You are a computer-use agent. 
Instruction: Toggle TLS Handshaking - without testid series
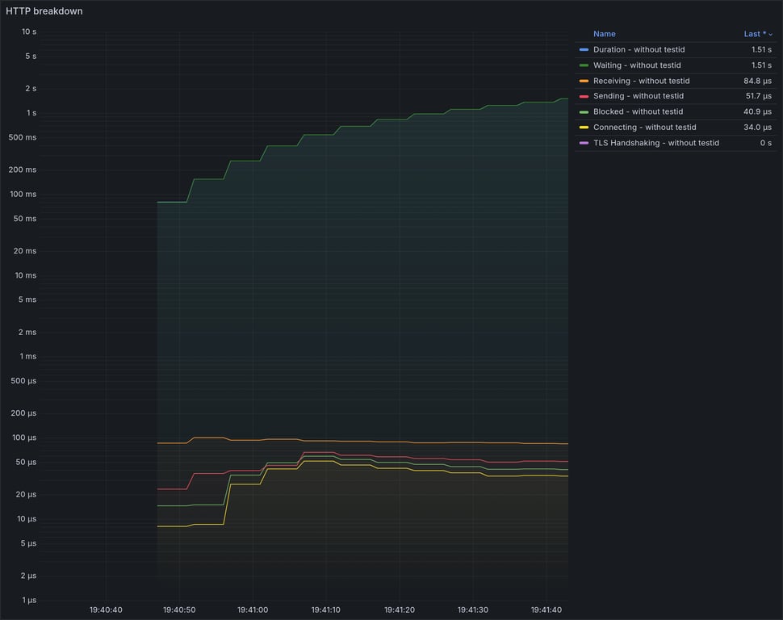pos(656,143)
